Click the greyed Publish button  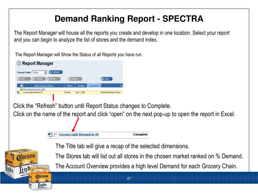tap(39, 79)
